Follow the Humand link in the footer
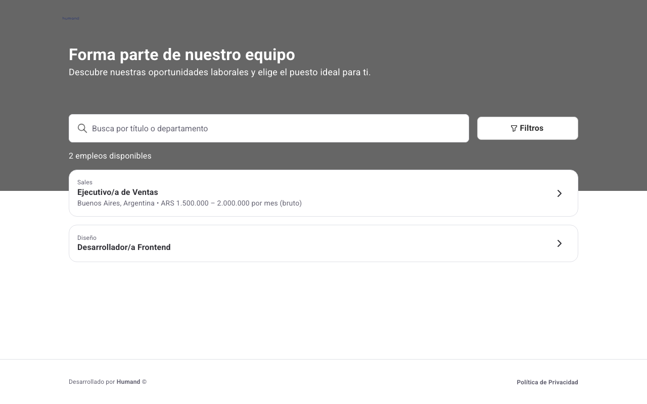647x404 pixels. 128,382
